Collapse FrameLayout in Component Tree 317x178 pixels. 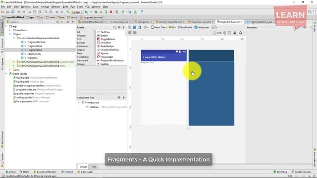coord(79,102)
